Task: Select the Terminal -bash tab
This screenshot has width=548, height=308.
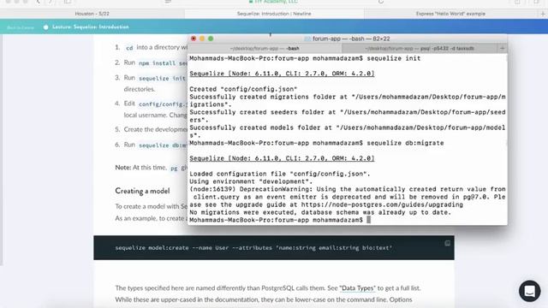Action: coord(265,48)
